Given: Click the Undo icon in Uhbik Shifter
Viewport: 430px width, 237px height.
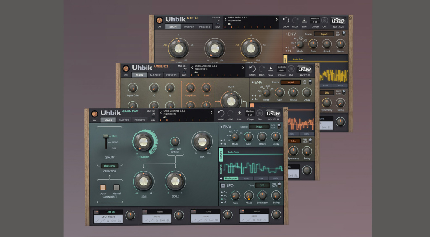Looking at the screenshot, I should click(286, 20).
